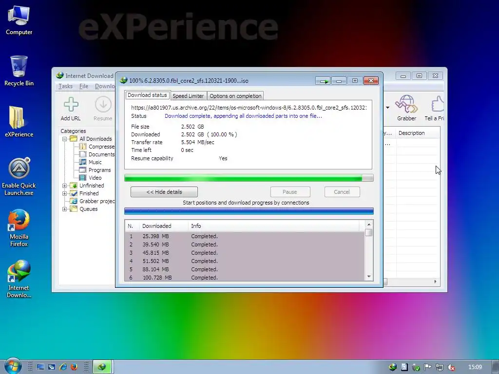The height and width of the screenshot is (374, 499).
Task: Open the Recycle Bin desktop icon
Action: (x=19, y=71)
